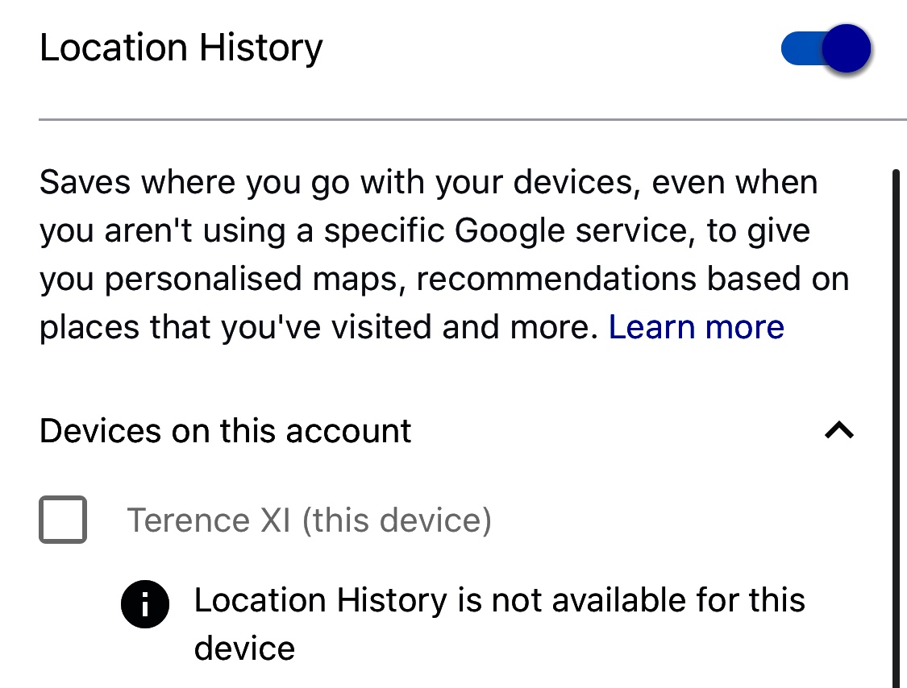Click the word device under the info message
Image resolution: width=907 pixels, height=688 pixels.
pyautogui.click(x=244, y=649)
